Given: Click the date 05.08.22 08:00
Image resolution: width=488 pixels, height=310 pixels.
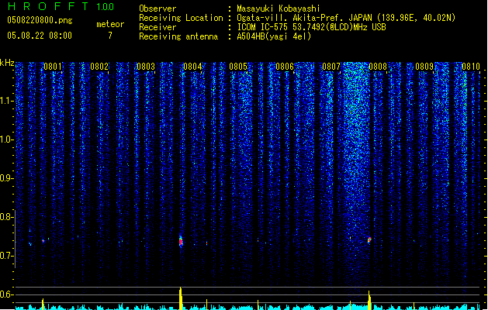Looking at the screenshot, I should pos(40,36).
